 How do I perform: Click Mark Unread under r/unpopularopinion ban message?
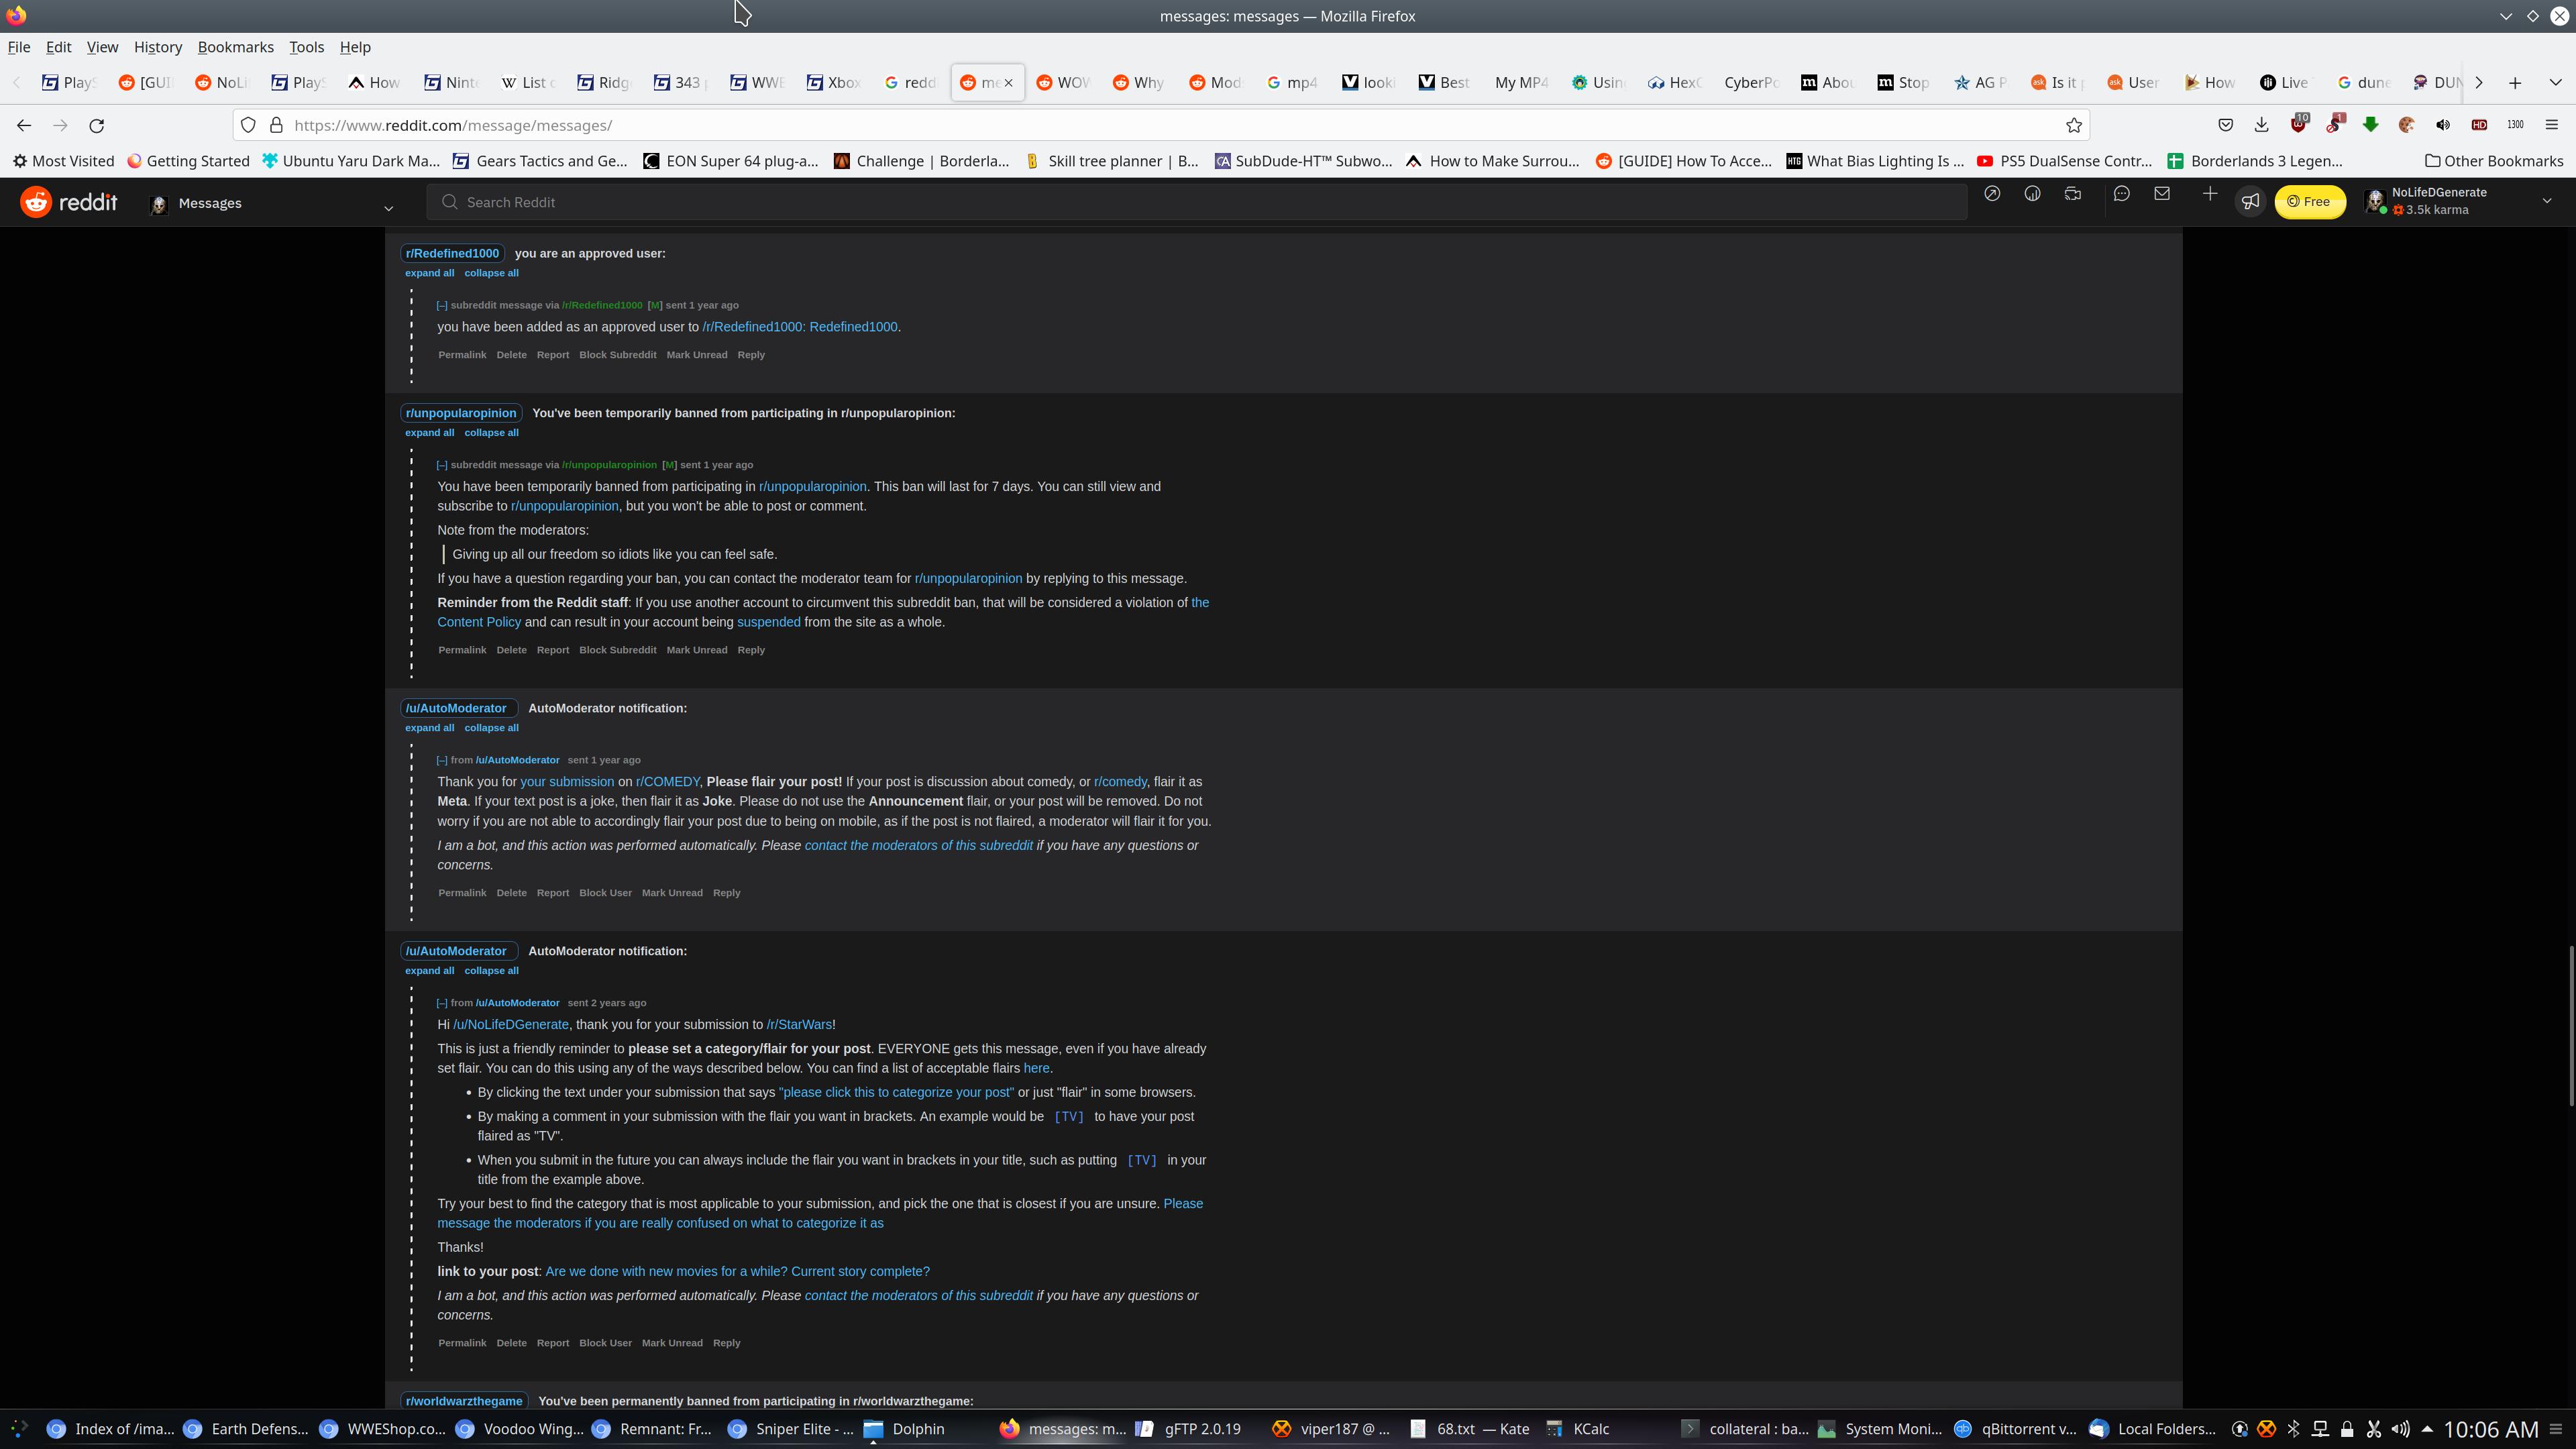coord(696,650)
